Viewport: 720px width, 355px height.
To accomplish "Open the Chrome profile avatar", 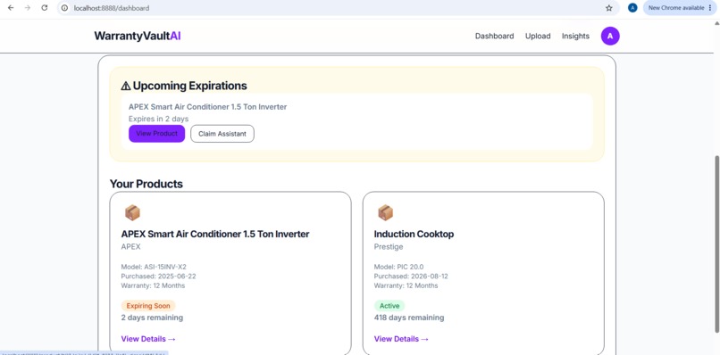I will coord(632,8).
